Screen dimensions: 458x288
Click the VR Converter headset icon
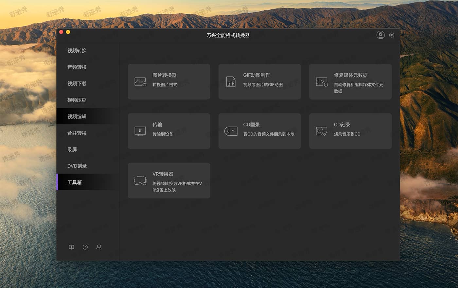coord(140,180)
